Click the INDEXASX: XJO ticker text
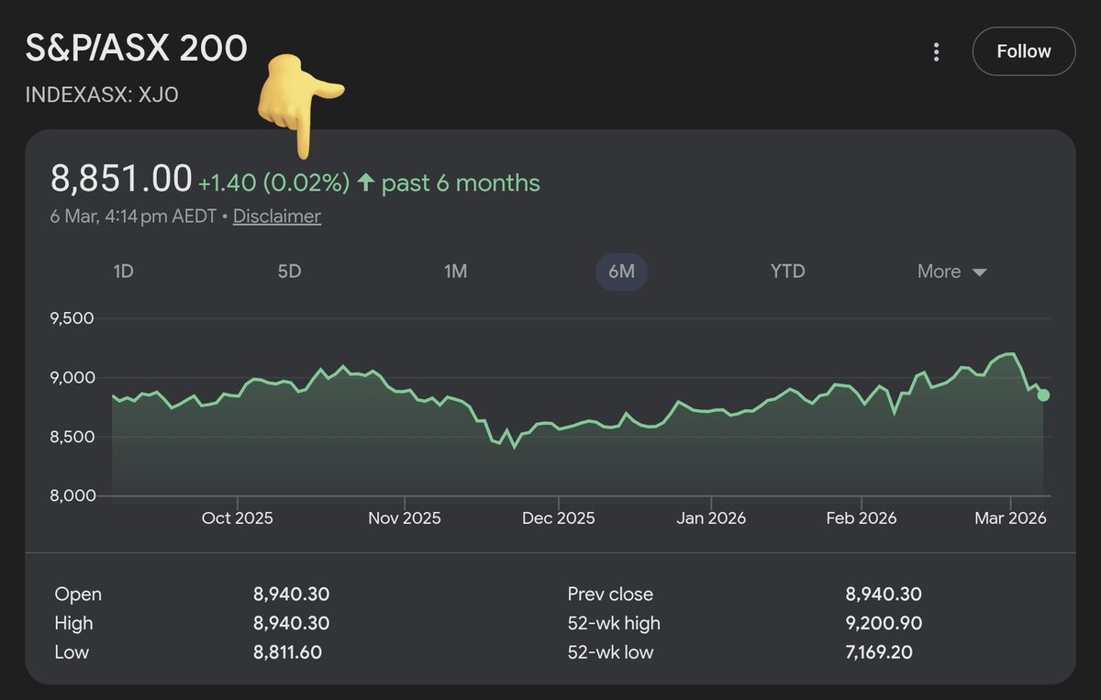 [x=102, y=94]
